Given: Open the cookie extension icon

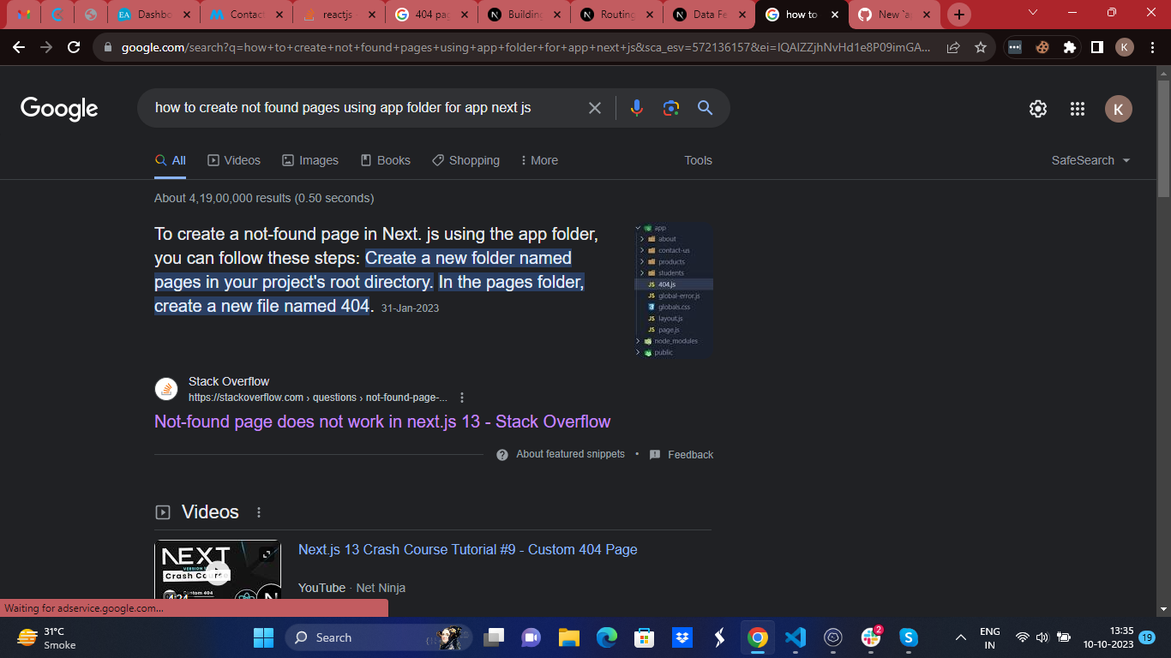Looking at the screenshot, I should coord(1042,48).
